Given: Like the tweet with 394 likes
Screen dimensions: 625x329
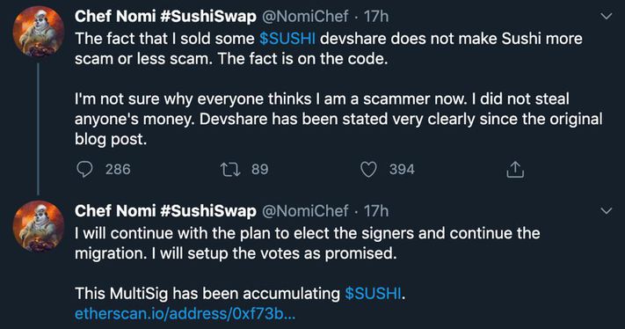Looking at the screenshot, I should [x=368, y=170].
